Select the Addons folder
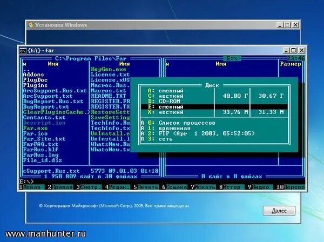This screenshot has height=242, width=324. click(x=33, y=75)
